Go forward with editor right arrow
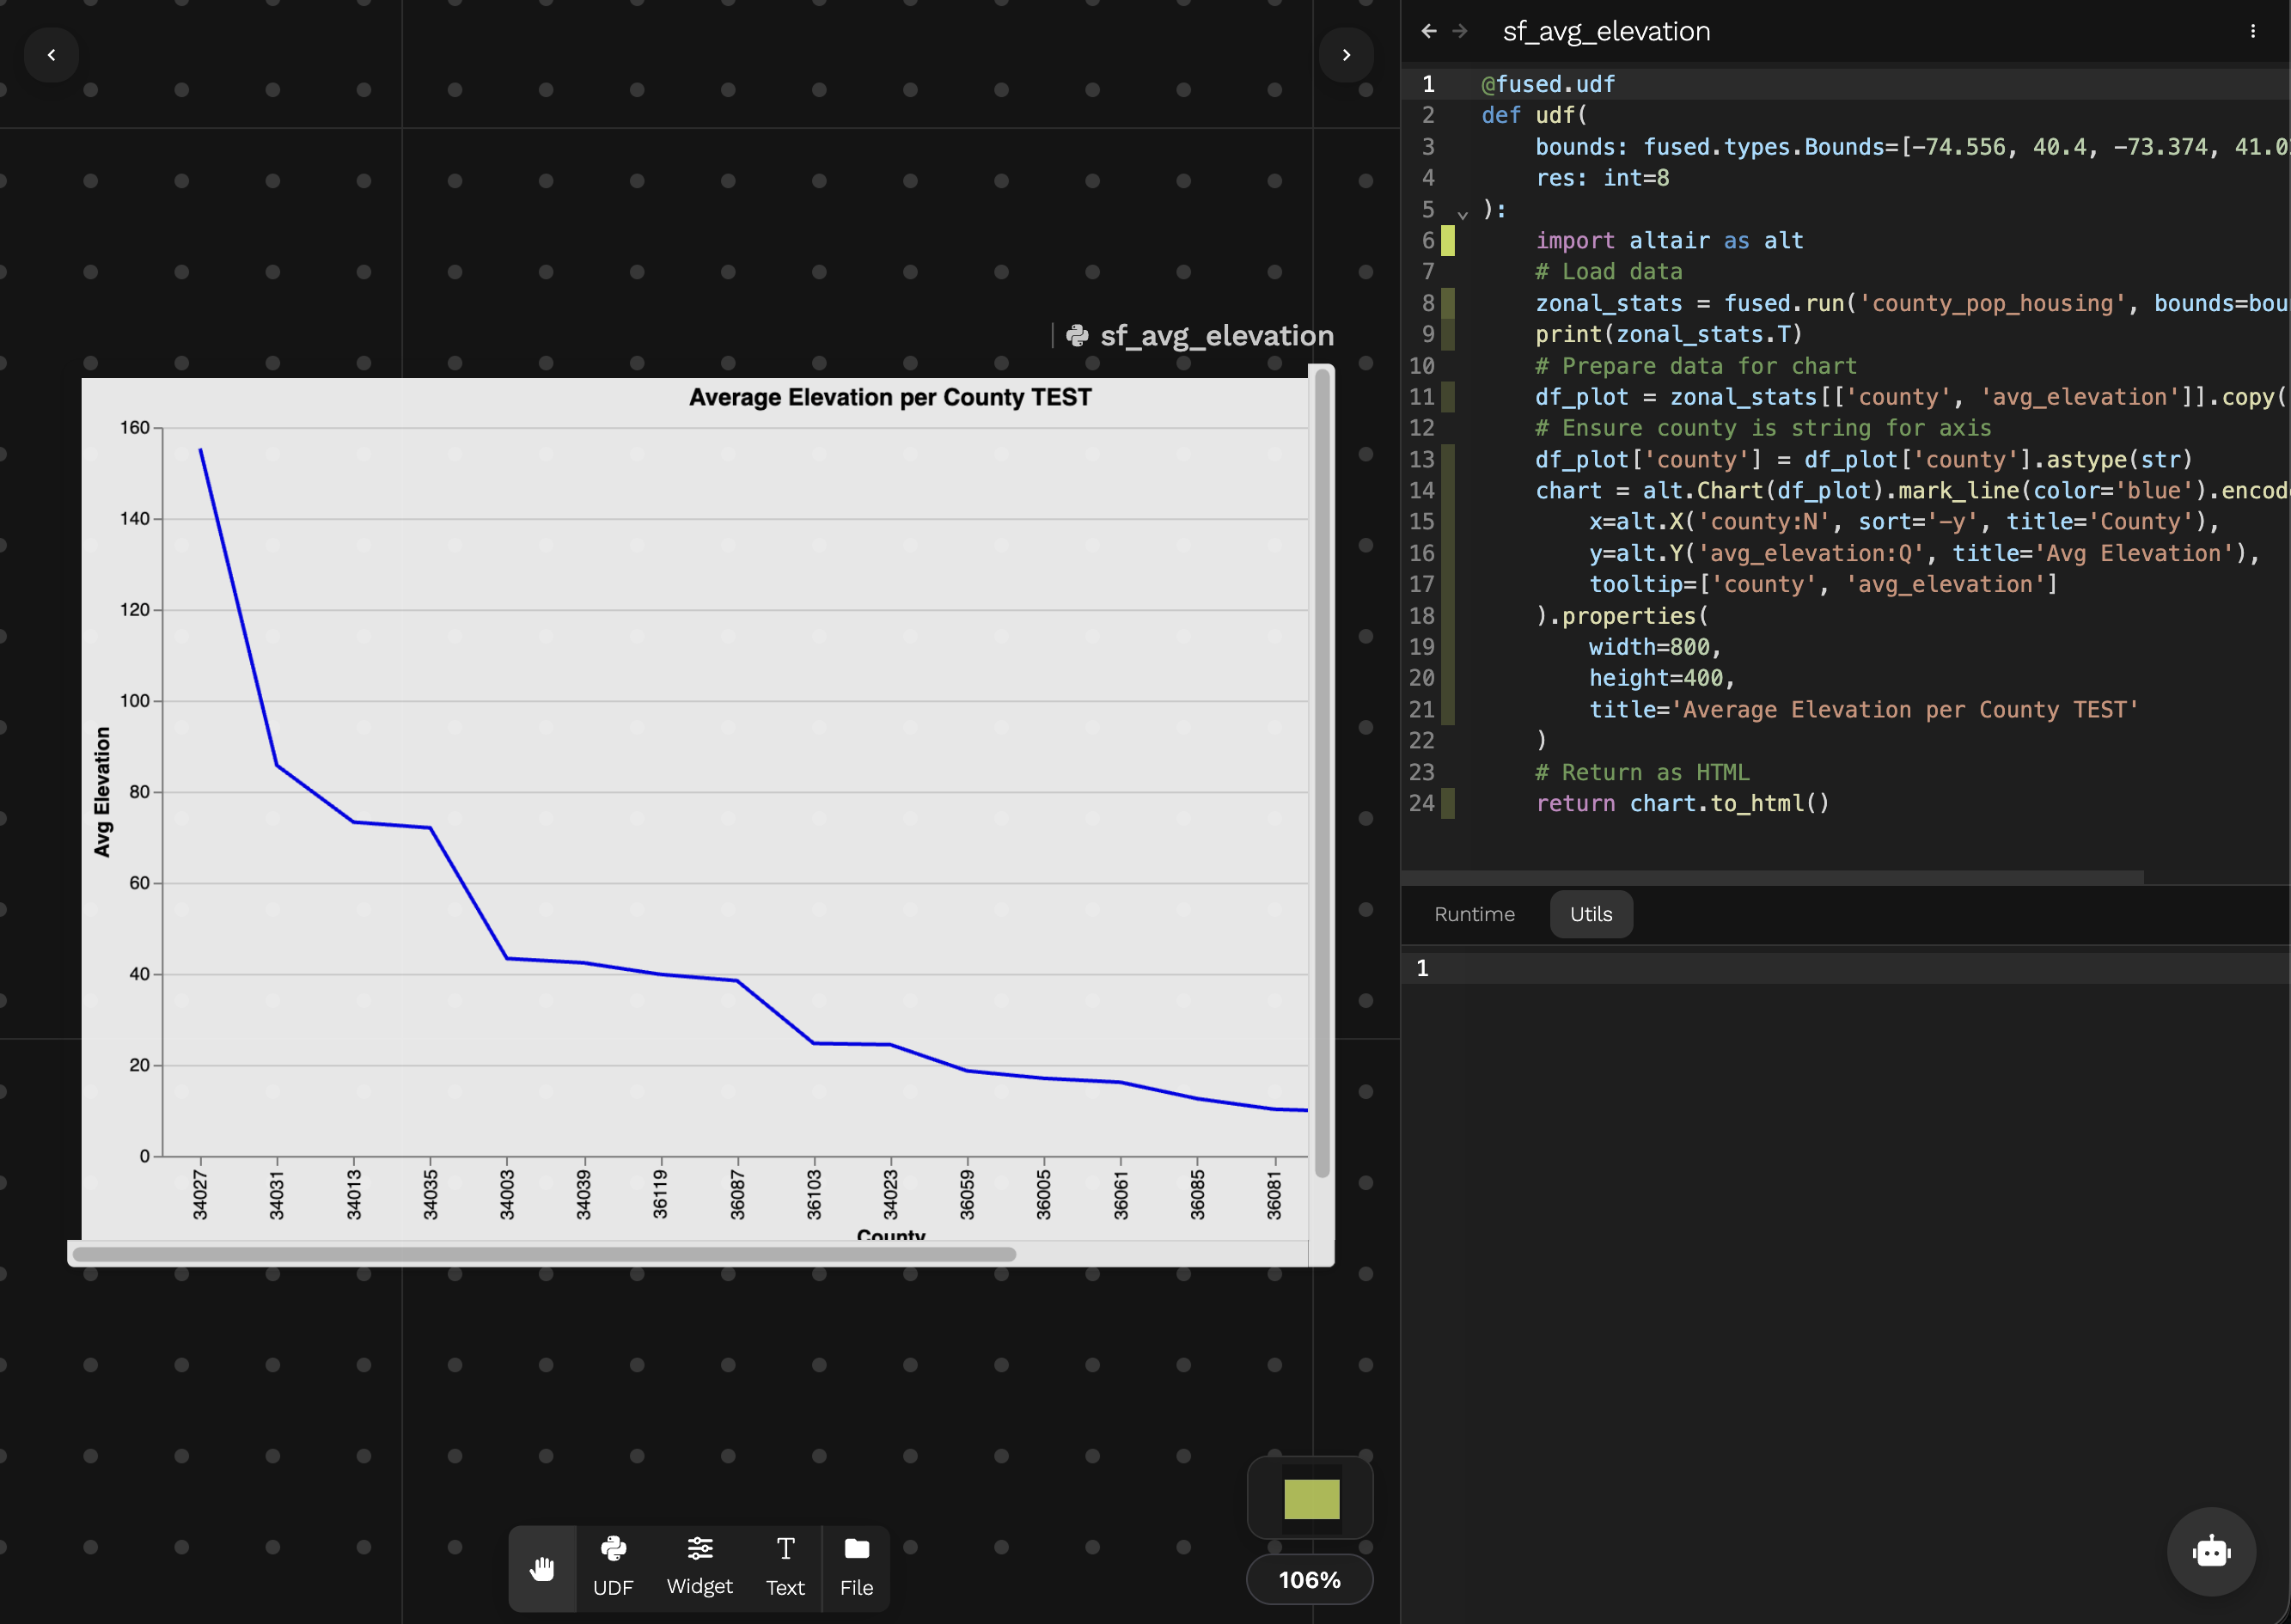This screenshot has height=1624, width=2291. [1460, 31]
